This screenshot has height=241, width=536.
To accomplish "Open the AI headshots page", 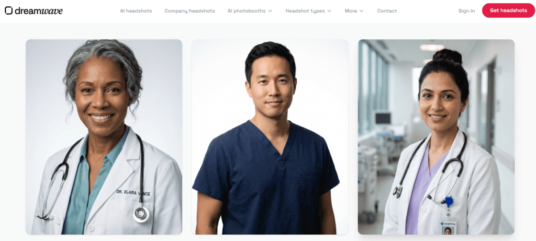I will click(136, 11).
